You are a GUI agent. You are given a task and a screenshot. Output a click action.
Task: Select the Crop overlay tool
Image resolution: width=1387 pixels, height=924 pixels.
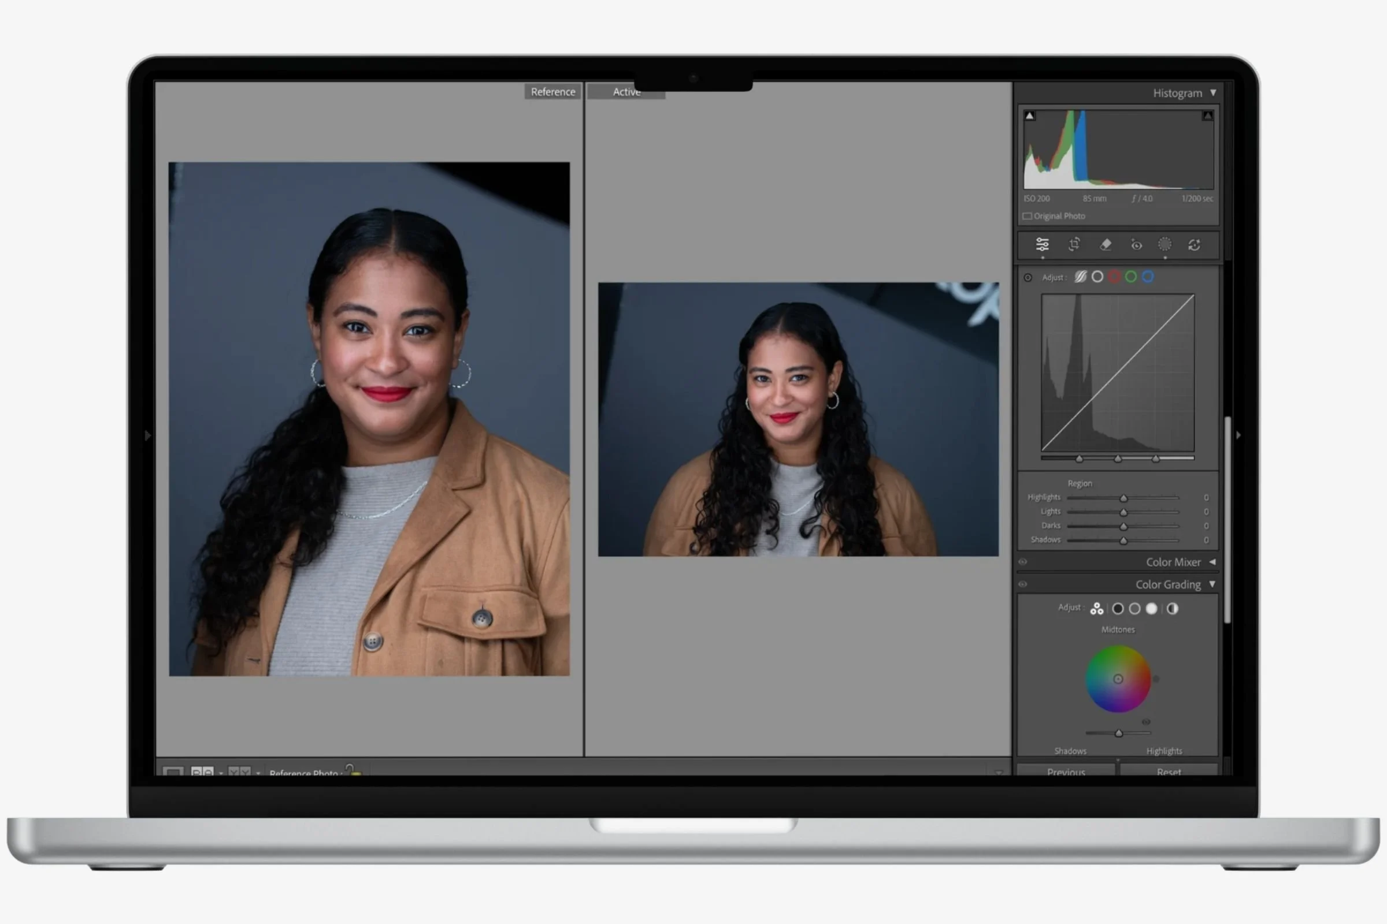click(x=1074, y=244)
